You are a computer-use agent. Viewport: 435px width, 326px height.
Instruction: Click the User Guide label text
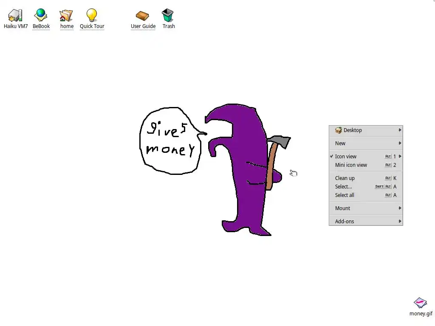point(143,26)
